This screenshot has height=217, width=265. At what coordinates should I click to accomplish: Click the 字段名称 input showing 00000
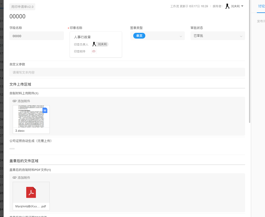click(x=36, y=36)
